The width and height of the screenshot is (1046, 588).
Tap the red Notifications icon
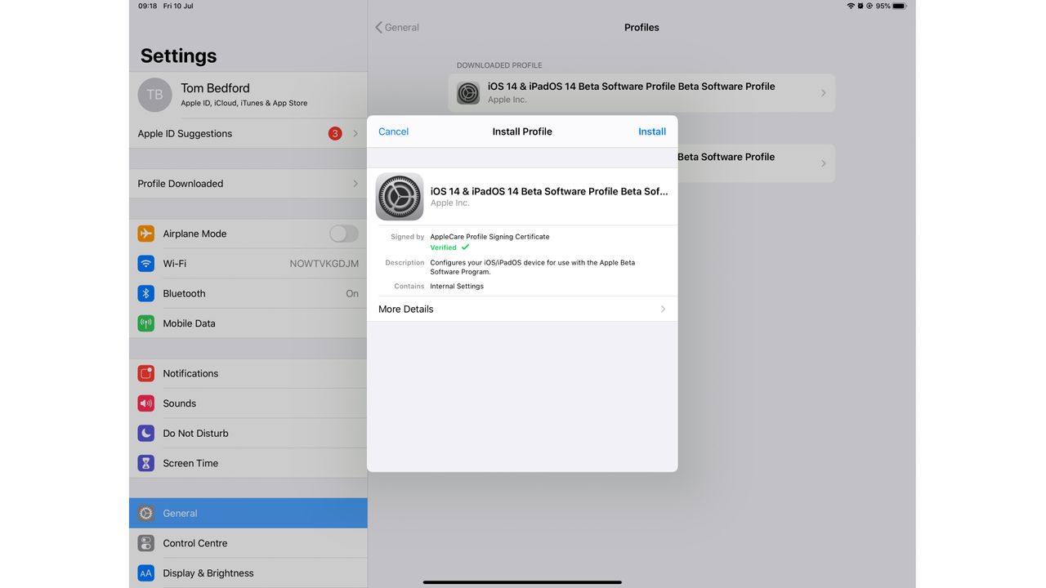(x=146, y=373)
